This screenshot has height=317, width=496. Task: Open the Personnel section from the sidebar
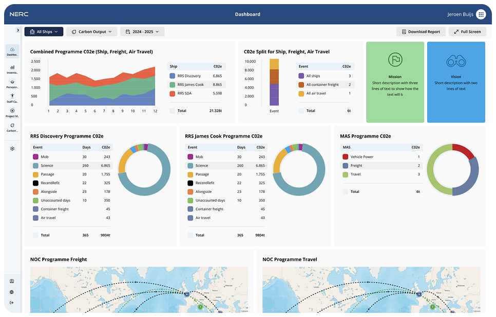(11, 84)
